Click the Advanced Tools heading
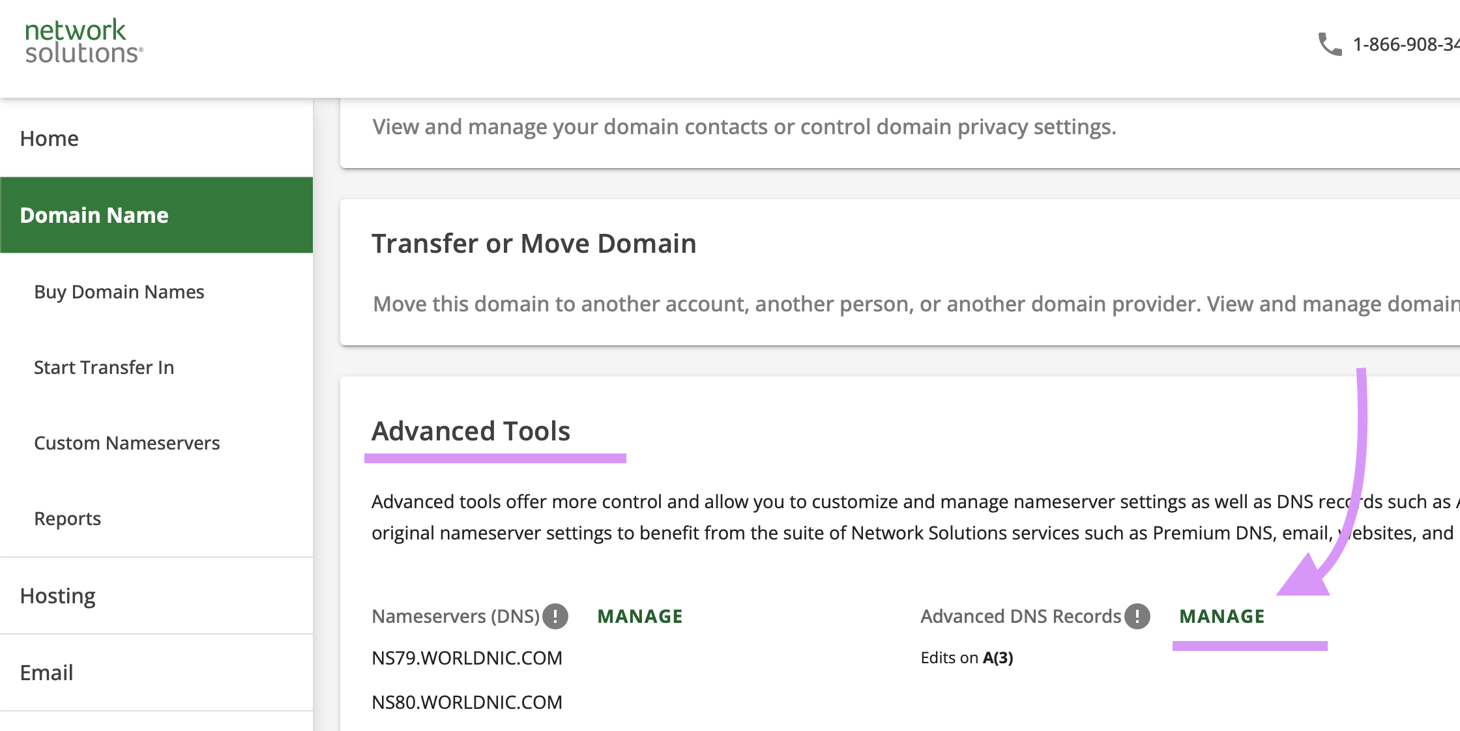This screenshot has height=731, width=1460. point(471,431)
